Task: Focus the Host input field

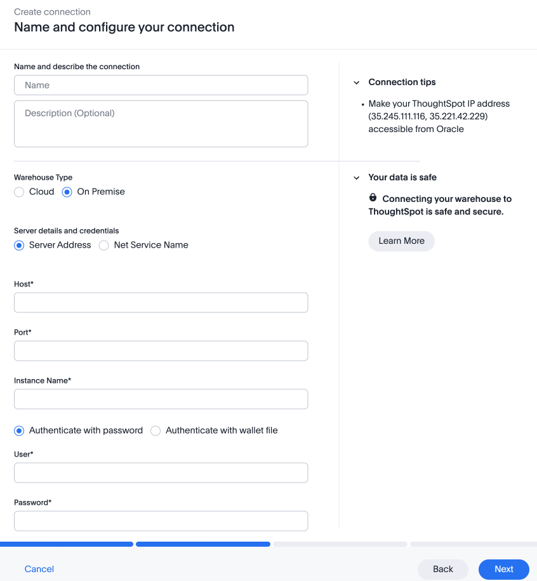Action: pos(161,302)
